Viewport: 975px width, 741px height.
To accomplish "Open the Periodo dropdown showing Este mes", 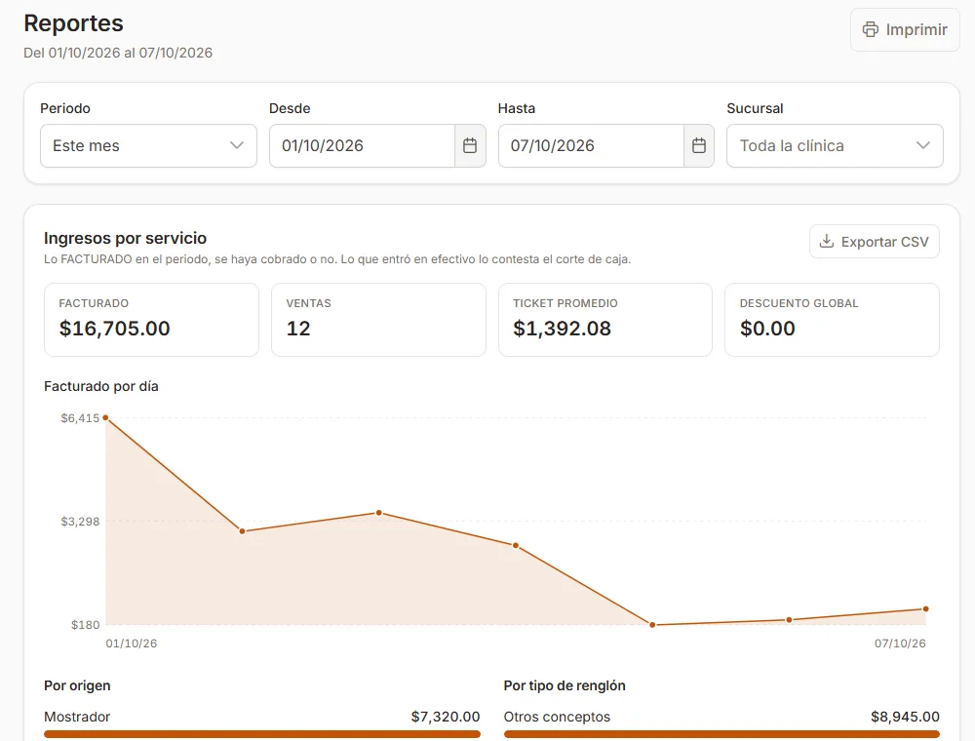I will (x=148, y=145).
